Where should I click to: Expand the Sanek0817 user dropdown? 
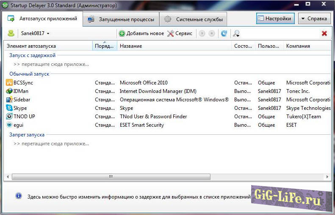pos(36,33)
